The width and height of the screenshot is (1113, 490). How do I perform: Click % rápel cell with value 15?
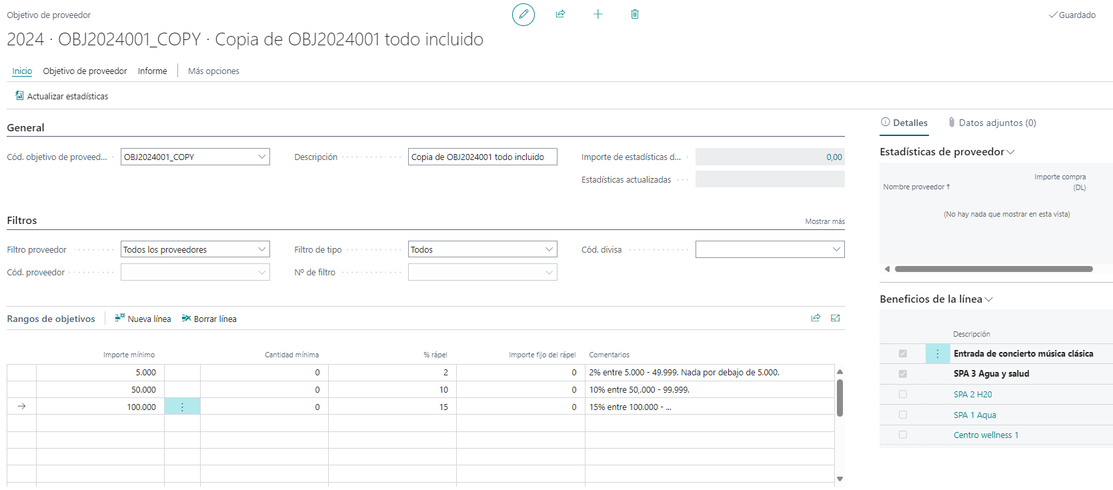click(392, 407)
